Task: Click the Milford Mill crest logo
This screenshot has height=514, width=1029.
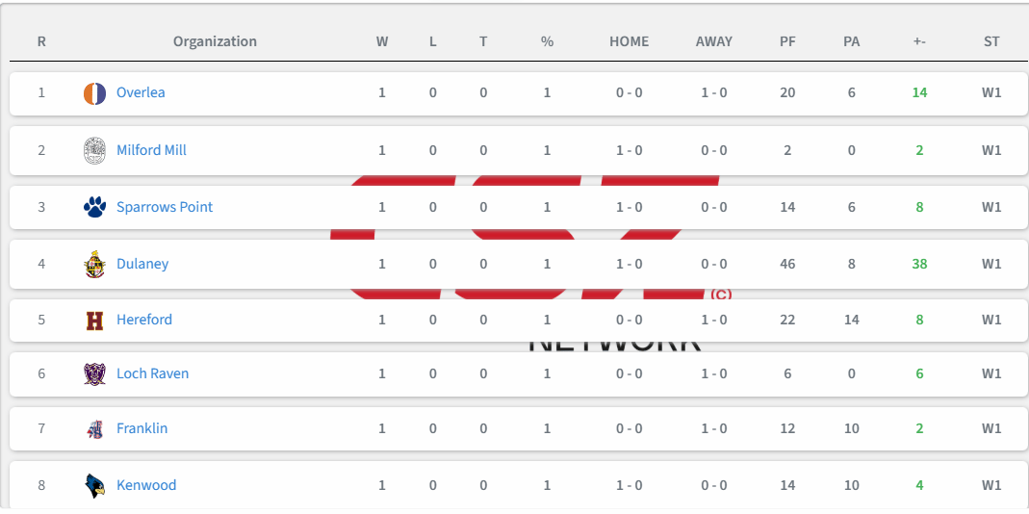Action: pyautogui.click(x=94, y=150)
